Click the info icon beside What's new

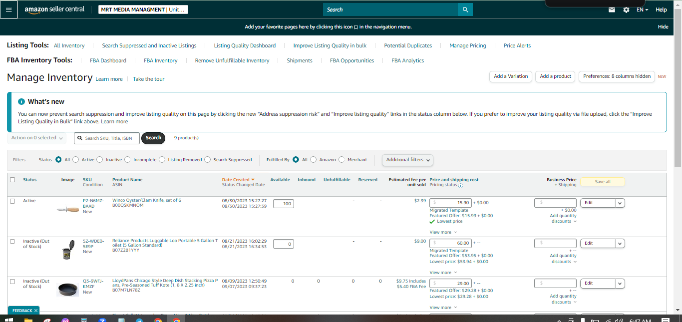pos(21,101)
